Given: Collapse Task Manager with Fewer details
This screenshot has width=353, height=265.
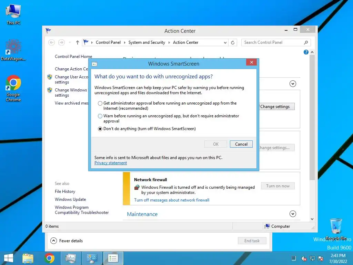Looking at the screenshot, I should pos(67,241).
